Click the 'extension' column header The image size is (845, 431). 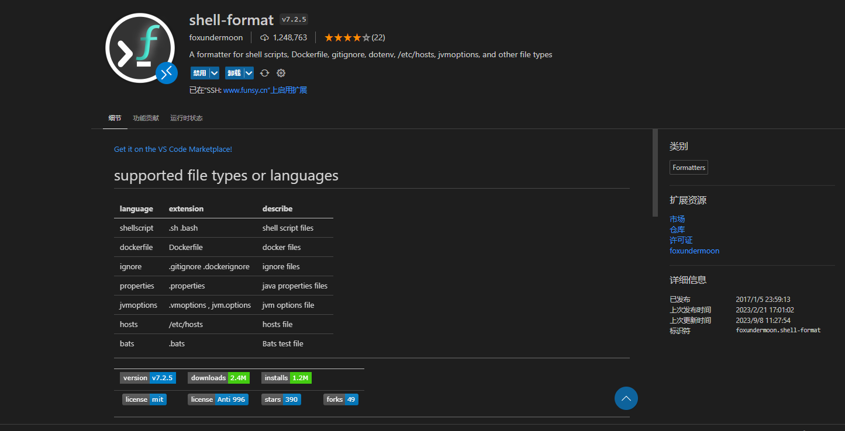(x=187, y=208)
